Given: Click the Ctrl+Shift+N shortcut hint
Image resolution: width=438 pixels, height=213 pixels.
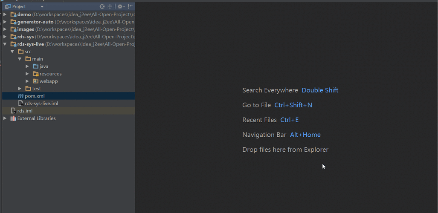Looking at the screenshot, I should [x=293, y=105].
